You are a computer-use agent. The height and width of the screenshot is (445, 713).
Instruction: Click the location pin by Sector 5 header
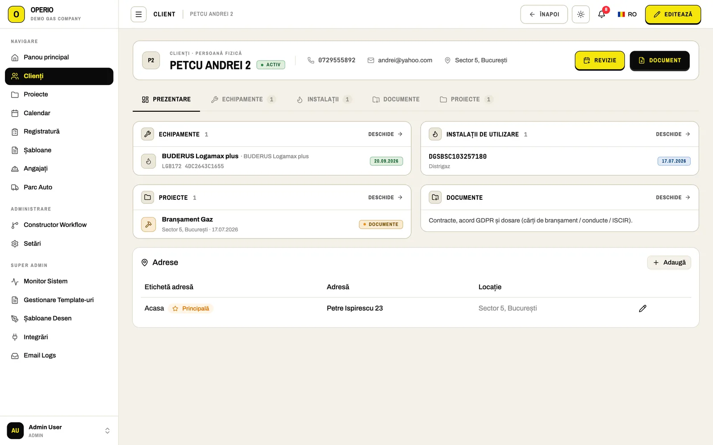pos(447,60)
